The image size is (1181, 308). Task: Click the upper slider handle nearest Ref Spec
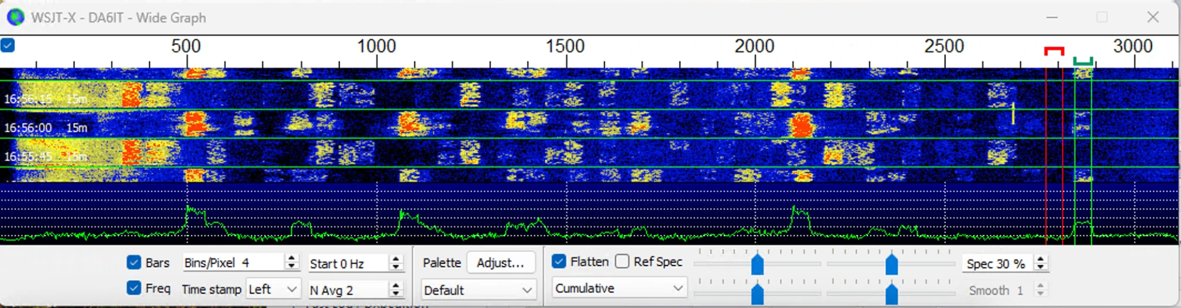tap(758, 264)
